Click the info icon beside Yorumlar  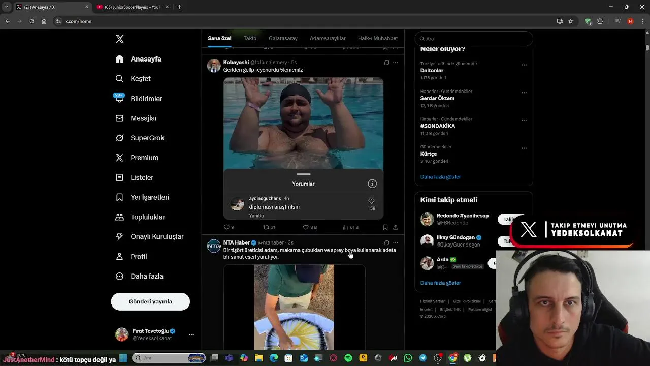372,184
